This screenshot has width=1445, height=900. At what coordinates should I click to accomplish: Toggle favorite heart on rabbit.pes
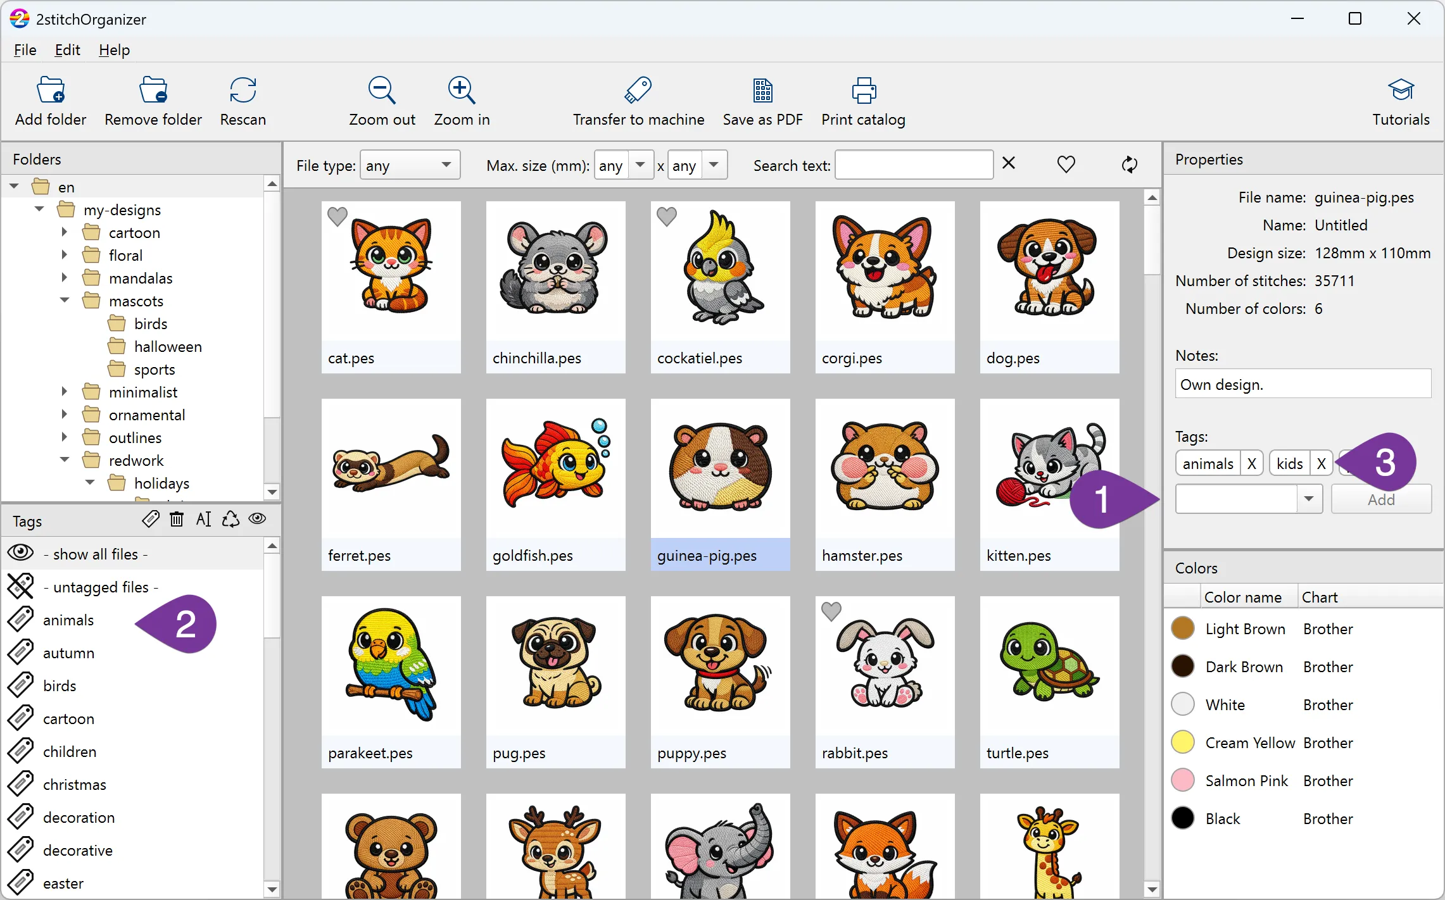click(831, 611)
